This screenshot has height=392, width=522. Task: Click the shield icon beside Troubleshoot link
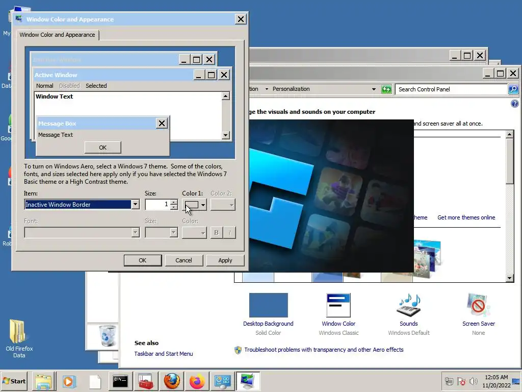(x=238, y=350)
